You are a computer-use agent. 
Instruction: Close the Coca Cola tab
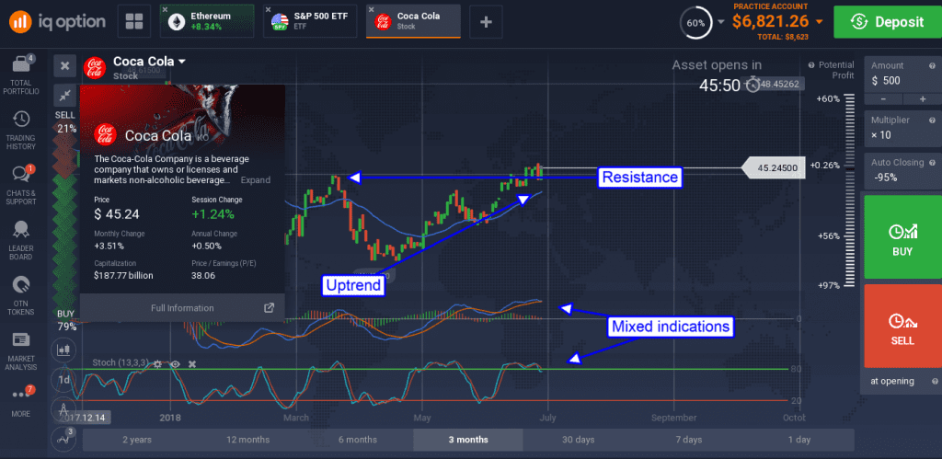tap(371, 9)
